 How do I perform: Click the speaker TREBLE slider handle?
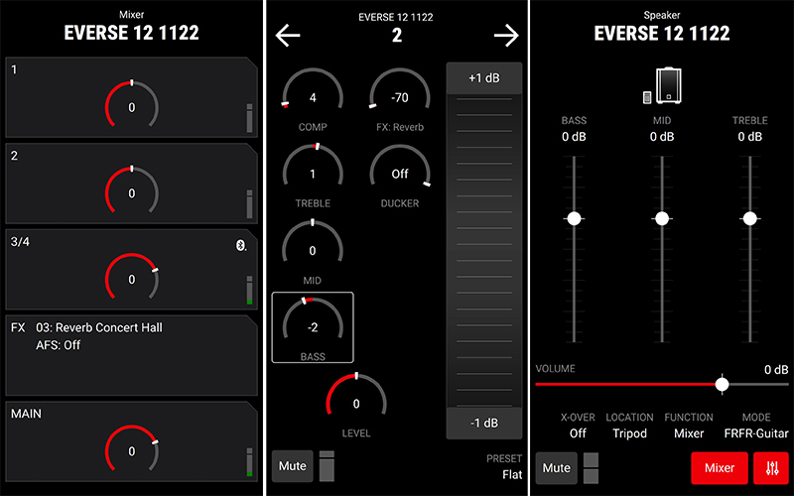[x=750, y=218]
